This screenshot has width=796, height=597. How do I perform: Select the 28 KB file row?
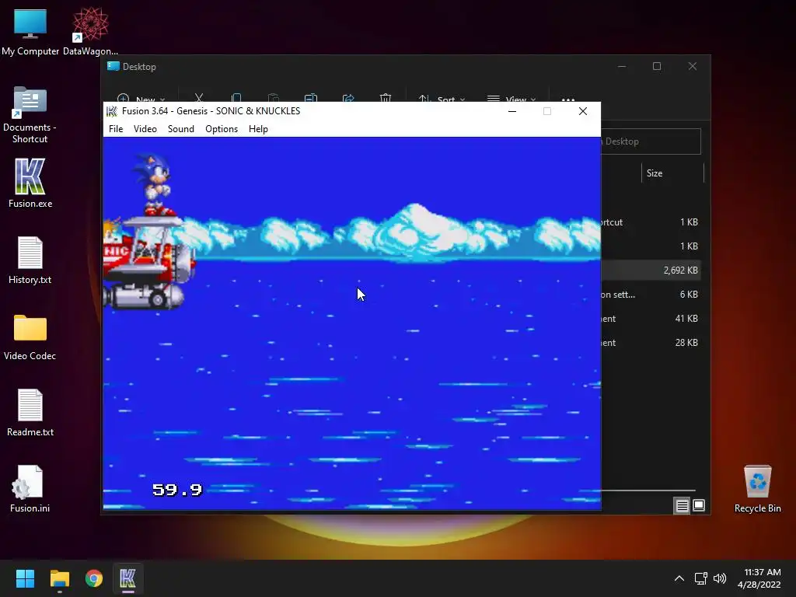tap(651, 343)
